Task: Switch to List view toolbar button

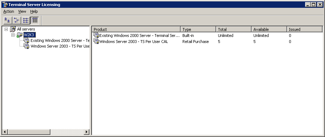Action: 26,20
